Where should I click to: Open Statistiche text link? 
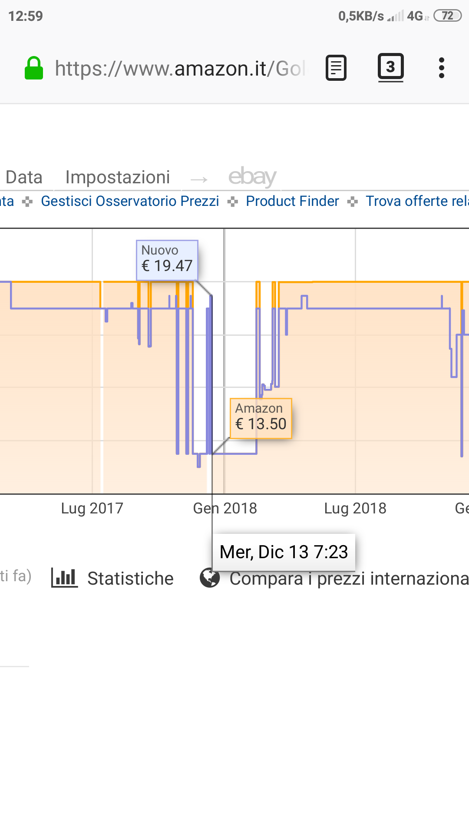[130, 579]
